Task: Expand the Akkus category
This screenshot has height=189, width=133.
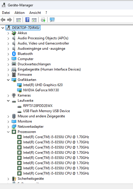Action: click(x=8, y=33)
